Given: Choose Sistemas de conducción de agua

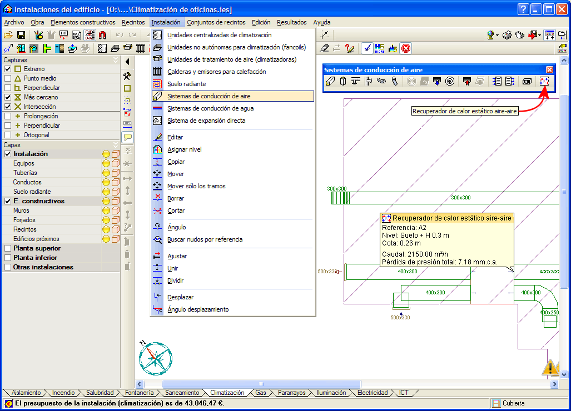Looking at the screenshot, I should tap(210, 108).
